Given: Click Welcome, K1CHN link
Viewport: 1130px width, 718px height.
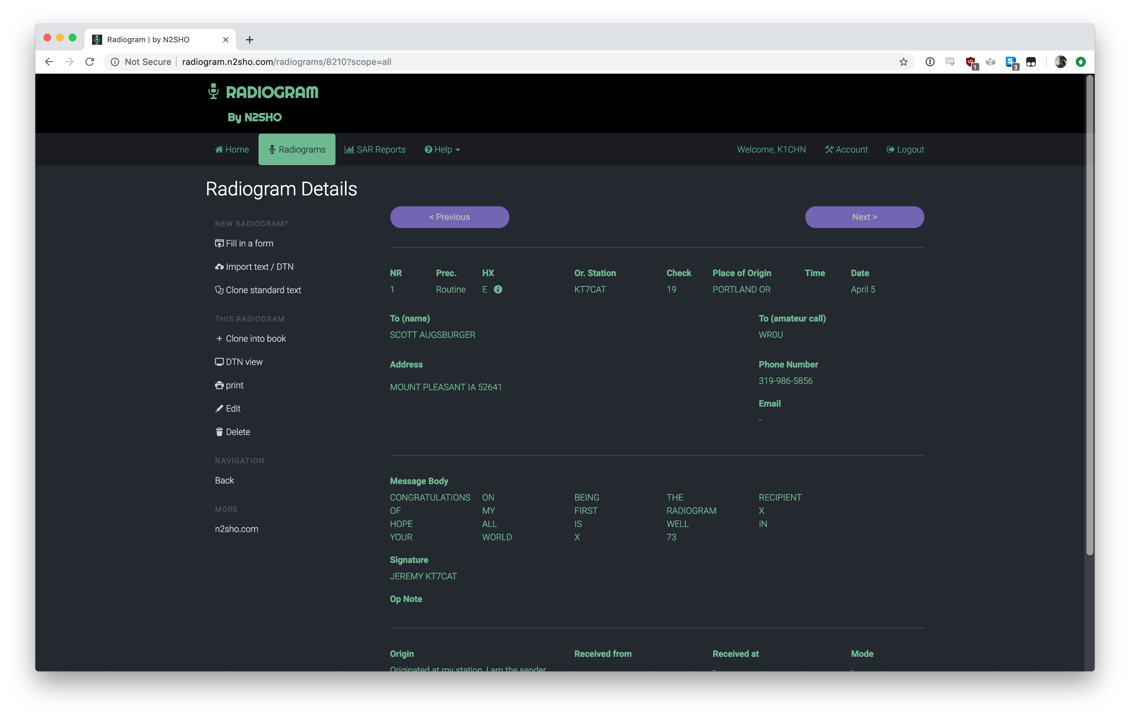Looking at the screenshot, I should pos(771,149).
